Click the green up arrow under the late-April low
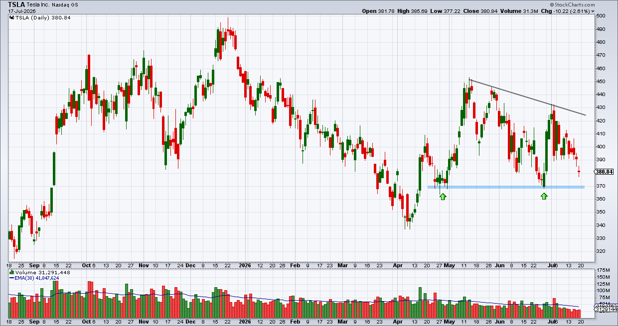Viewport: 618px width, 326px height. click(443, 197)
